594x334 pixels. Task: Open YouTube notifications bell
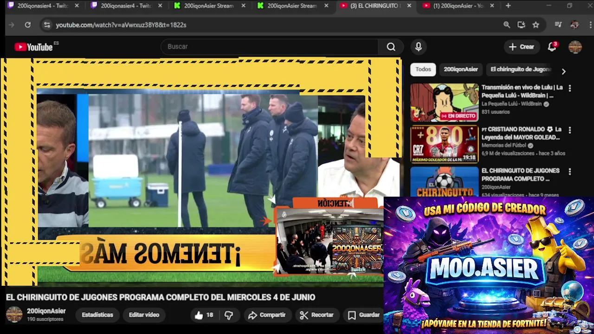[x=552, y=47]
